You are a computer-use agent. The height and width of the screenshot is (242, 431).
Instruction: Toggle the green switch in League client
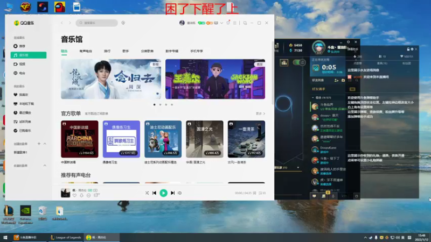click(x=300, y=62)
